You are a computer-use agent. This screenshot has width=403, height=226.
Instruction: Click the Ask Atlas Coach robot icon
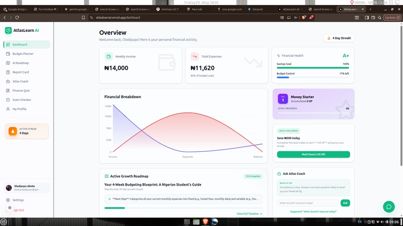(279, 174)
